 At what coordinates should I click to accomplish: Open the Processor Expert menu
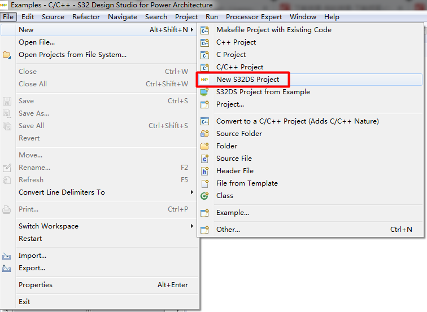pyautogui.click(x=254, y=17)
